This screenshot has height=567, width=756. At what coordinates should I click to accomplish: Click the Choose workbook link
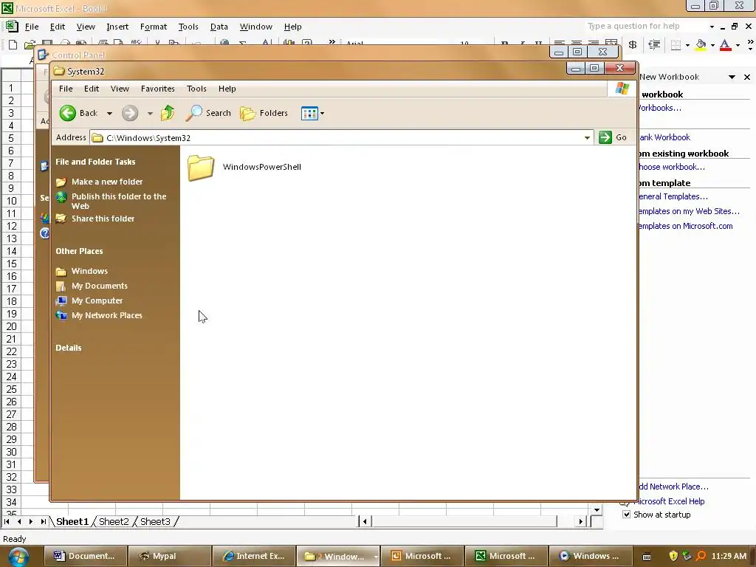[671, 167]
